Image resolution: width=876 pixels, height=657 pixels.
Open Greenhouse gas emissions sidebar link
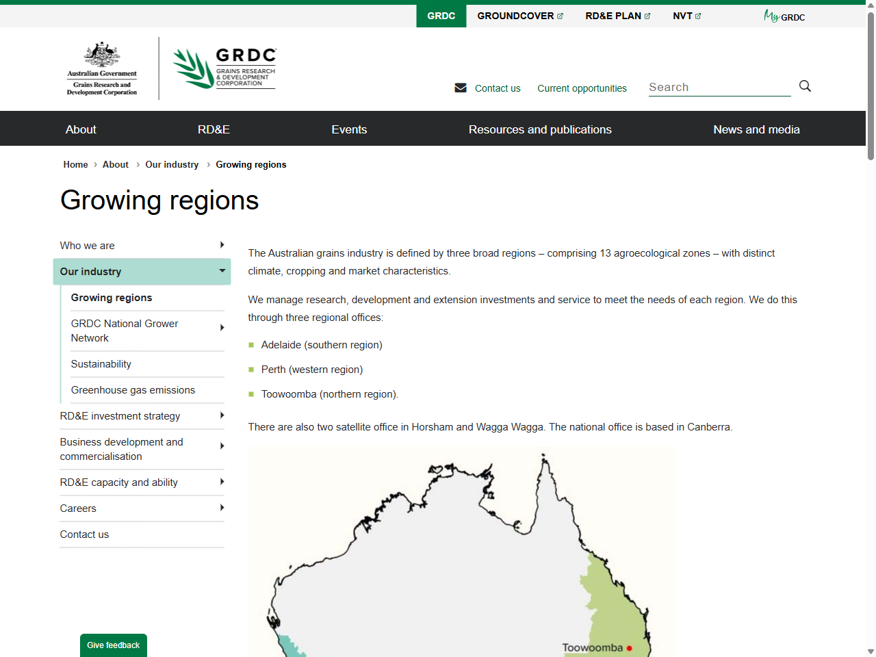[133, 390]
